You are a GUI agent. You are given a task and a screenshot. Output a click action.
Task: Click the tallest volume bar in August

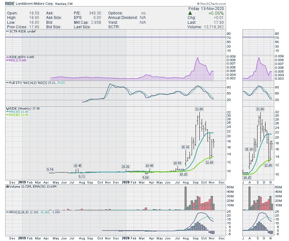coord(186,198)
